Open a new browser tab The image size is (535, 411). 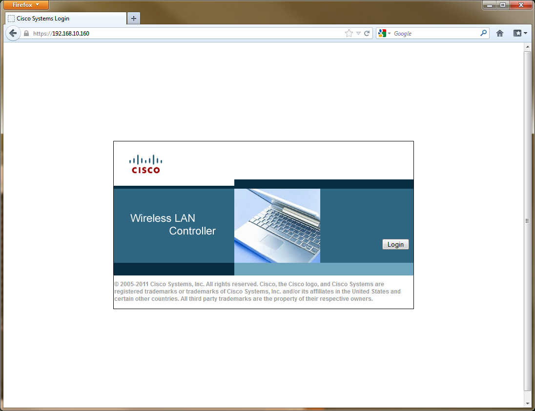tap(133, 19)
